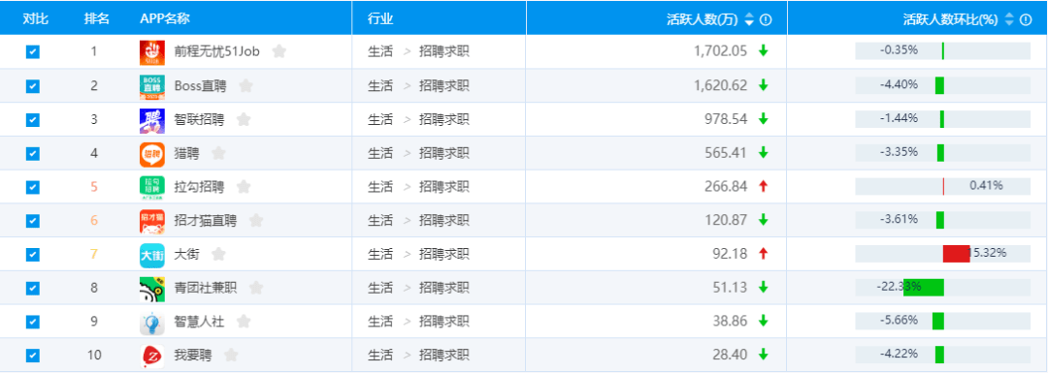The height and width of the screenshot is (373, 1048).
Task: Uncheck compare checkbox for 我要聘
Action: pyautogui.click(x=33, y=356)
